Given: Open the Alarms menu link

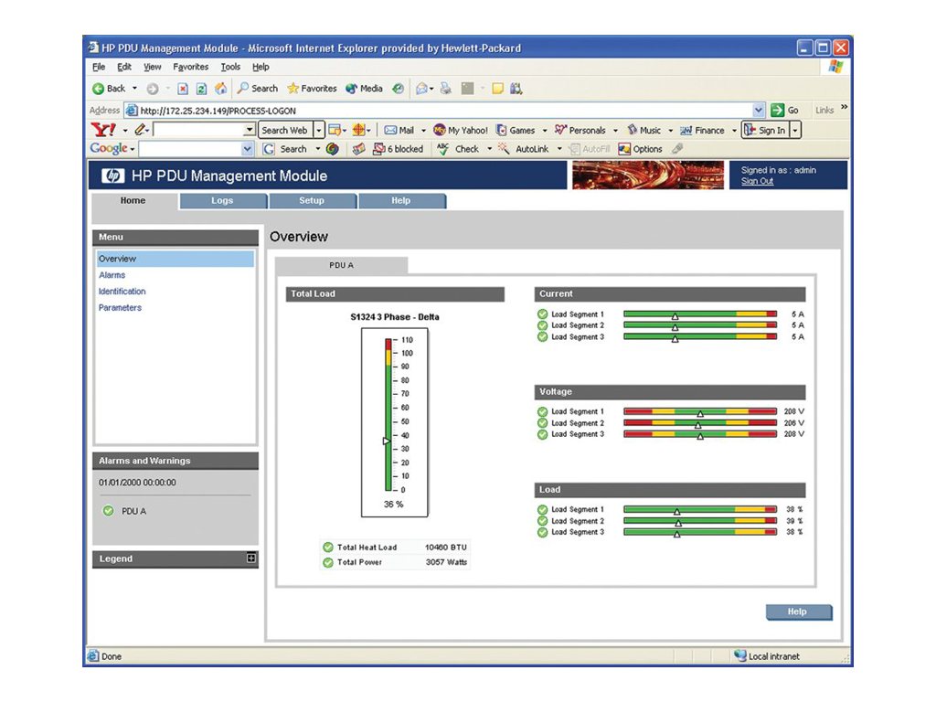Looking at the screenshot, I should pyautogui.click(x=112, y=275).
